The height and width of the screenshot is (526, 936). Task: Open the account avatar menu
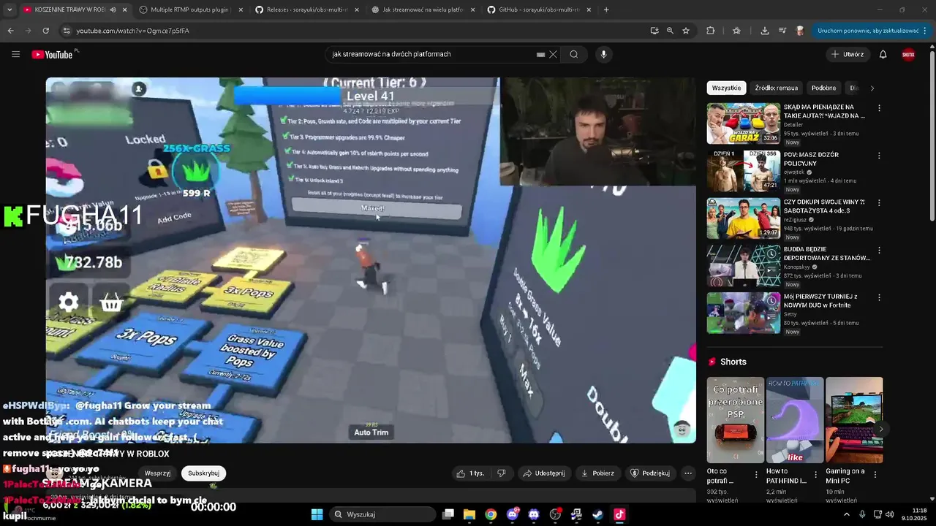click(908, 54)
